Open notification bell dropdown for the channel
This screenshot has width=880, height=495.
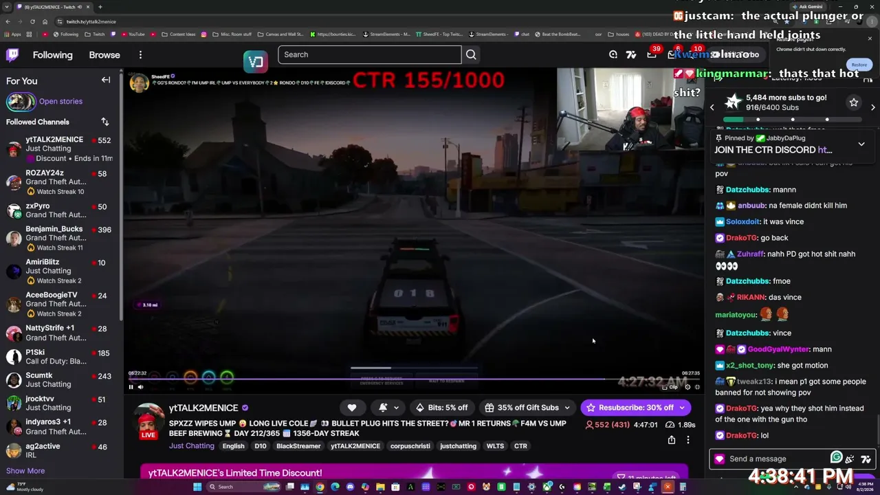pos(388,408)
